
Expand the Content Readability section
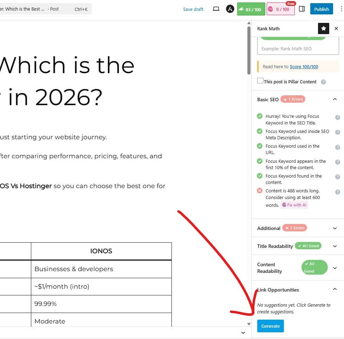point(335,268)
